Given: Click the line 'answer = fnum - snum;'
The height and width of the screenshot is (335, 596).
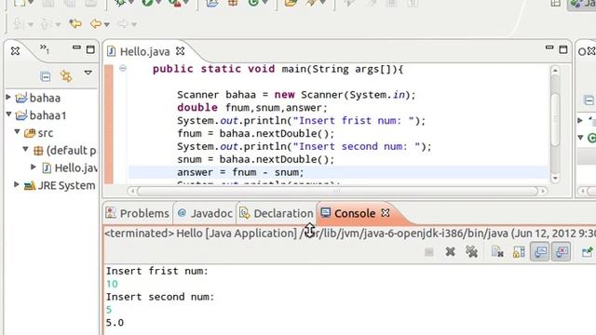Looking at the screenshot, I should [x=240, y=172].
